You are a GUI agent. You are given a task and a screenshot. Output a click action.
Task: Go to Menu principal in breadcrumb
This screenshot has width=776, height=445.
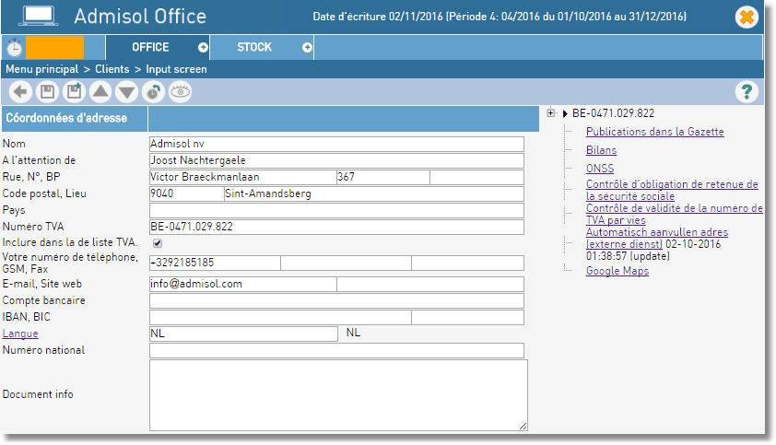[x=42, y=69]
